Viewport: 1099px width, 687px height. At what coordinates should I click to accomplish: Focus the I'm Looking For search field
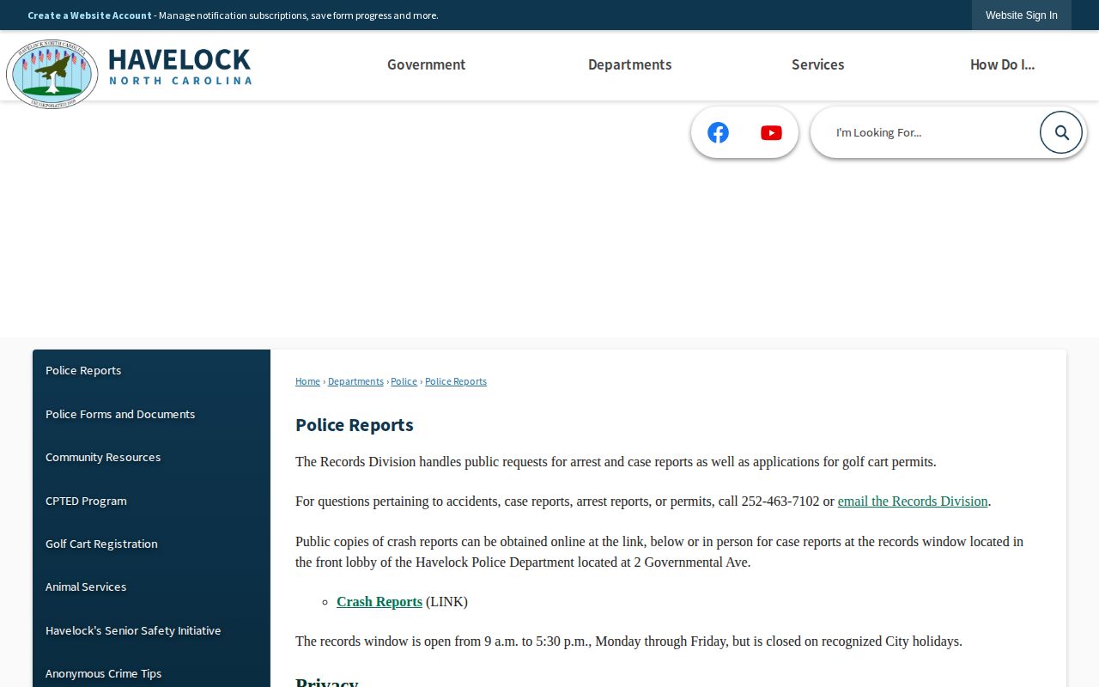[930, 132]
